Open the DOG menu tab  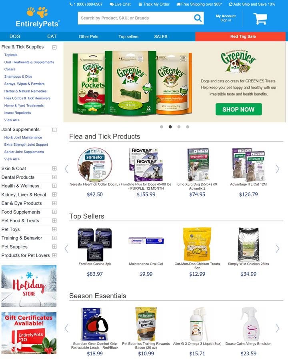[x=15, y=36]
